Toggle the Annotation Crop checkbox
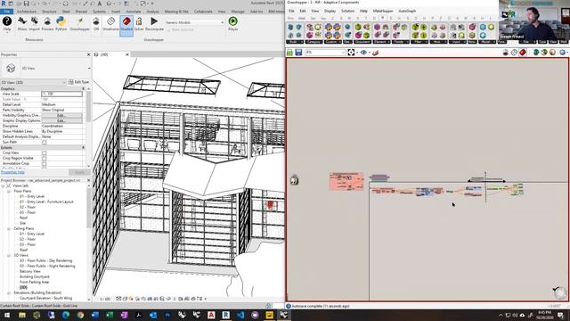This screenshot has width=570, height=321. pyautogui.click(x=45, y=164)
